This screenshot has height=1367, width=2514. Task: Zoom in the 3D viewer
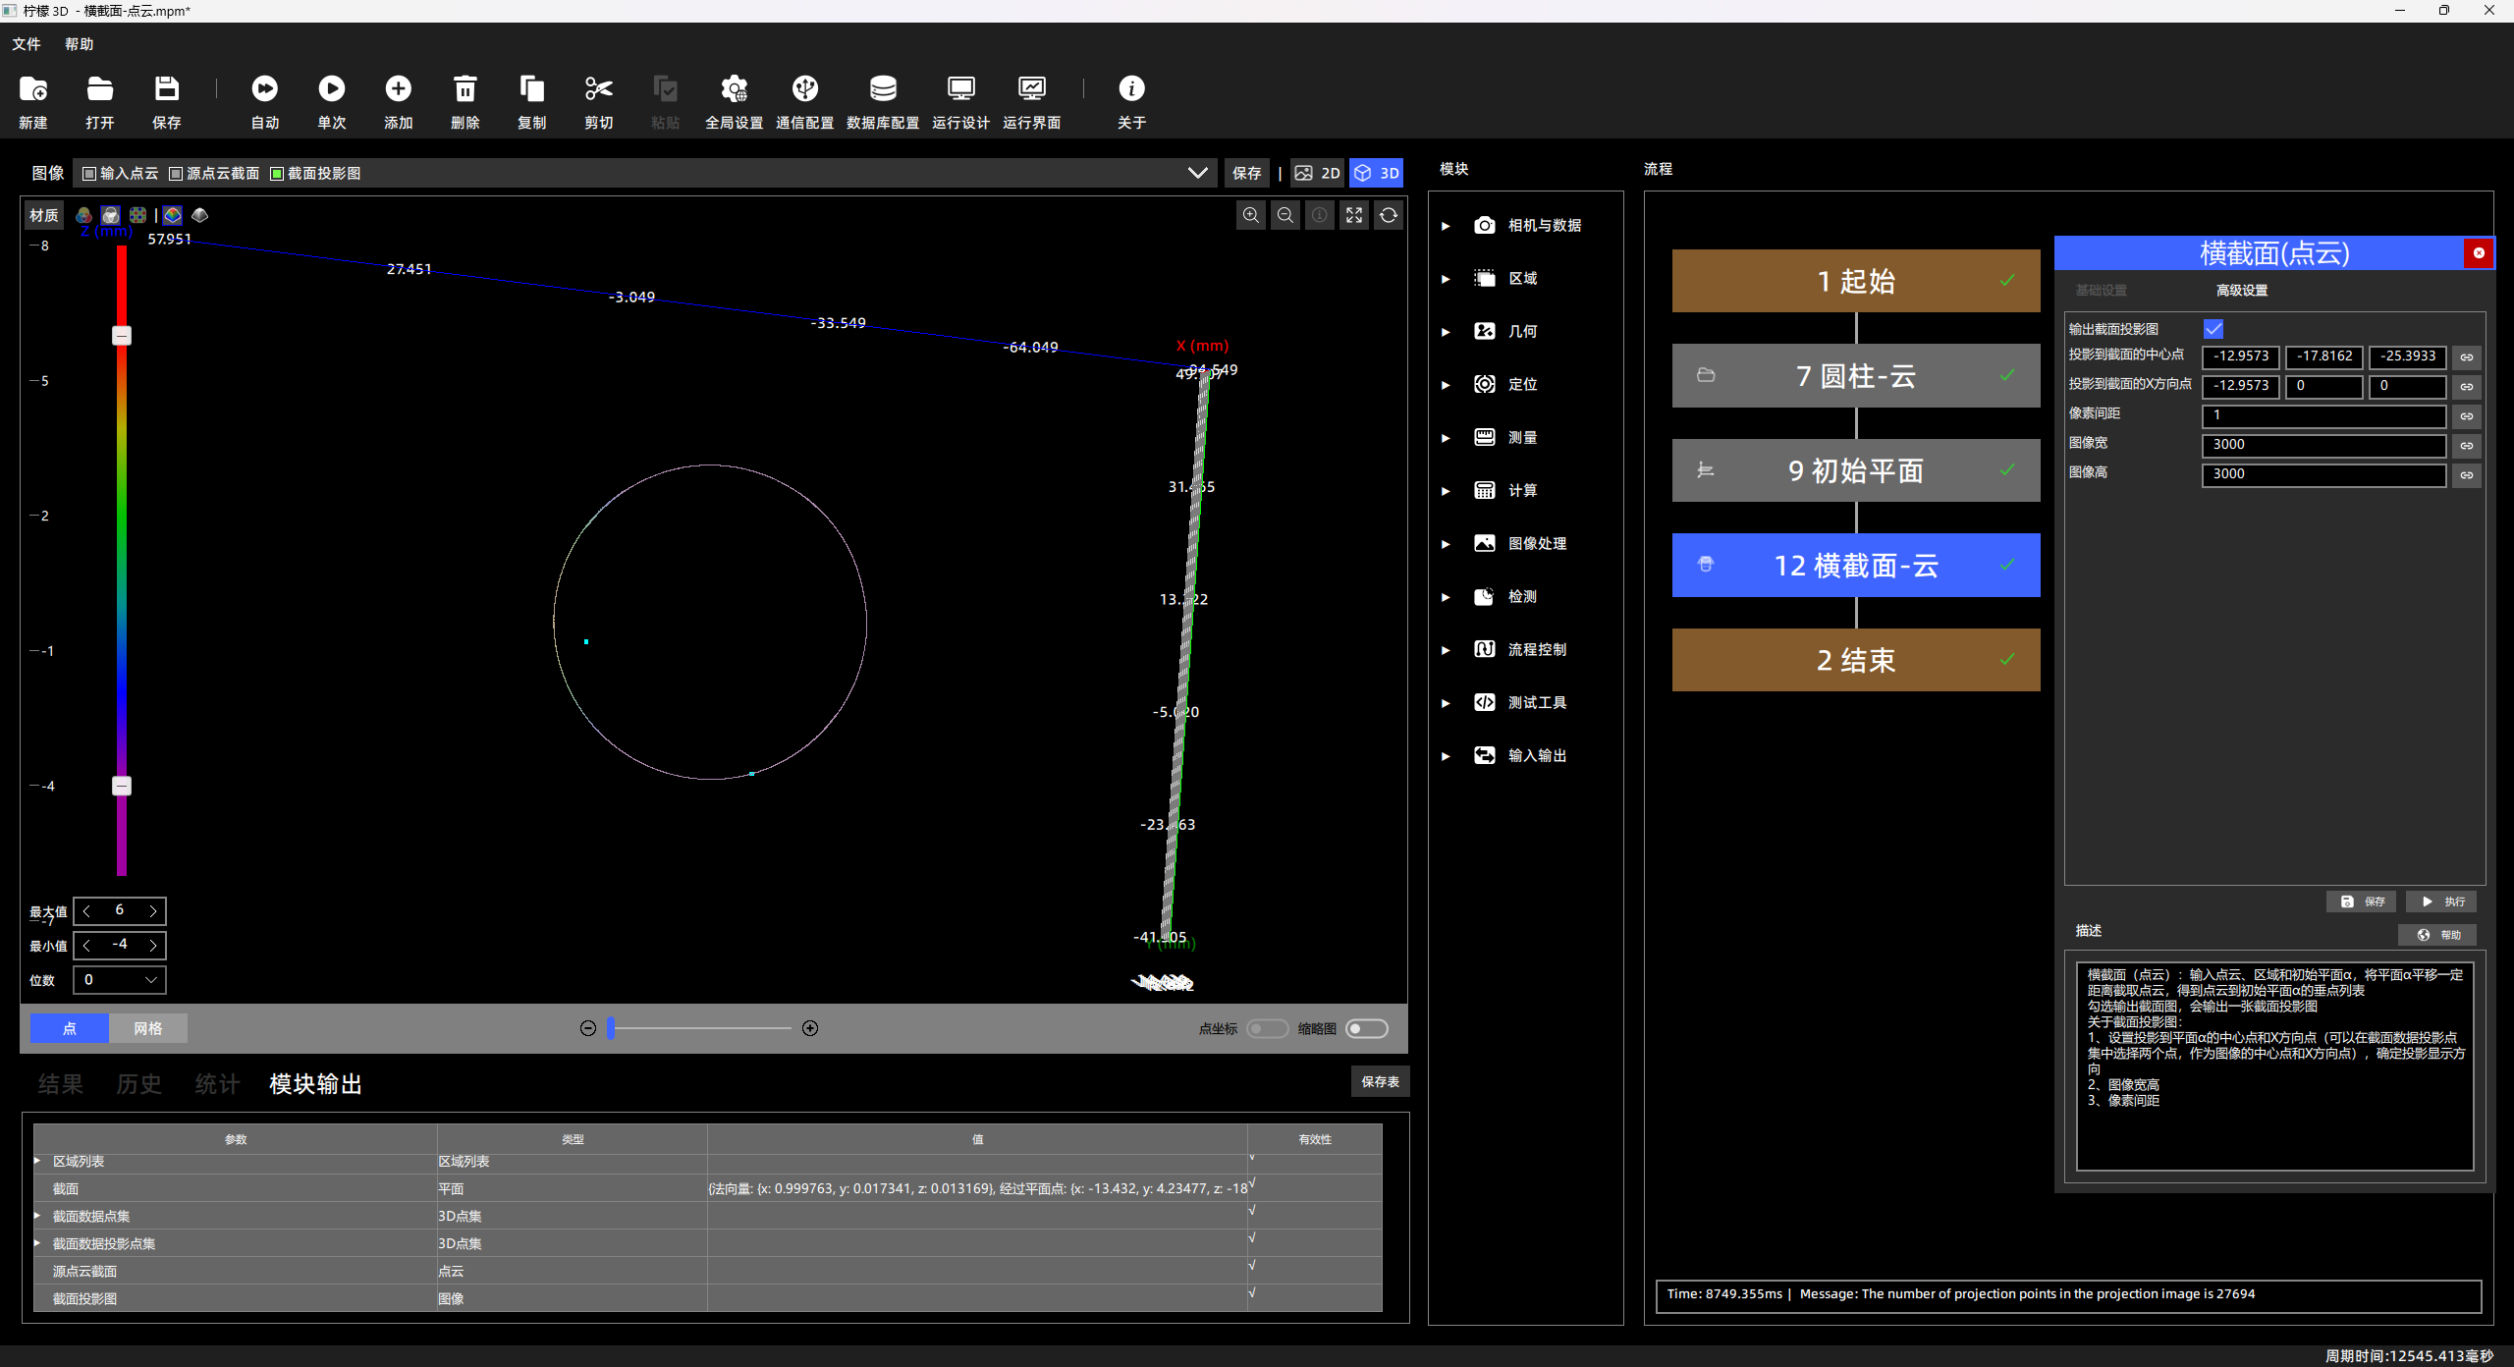1251,215
